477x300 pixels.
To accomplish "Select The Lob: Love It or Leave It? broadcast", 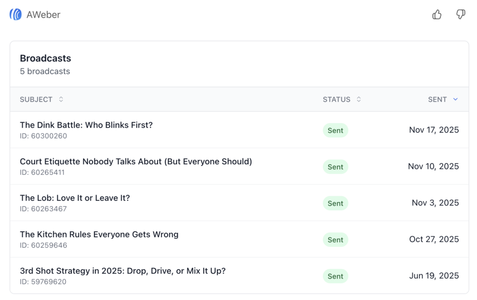I will tap(75, 198).
